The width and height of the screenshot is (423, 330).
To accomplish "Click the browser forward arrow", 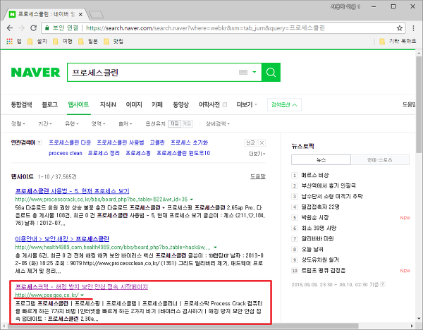I will pos(22,28).
